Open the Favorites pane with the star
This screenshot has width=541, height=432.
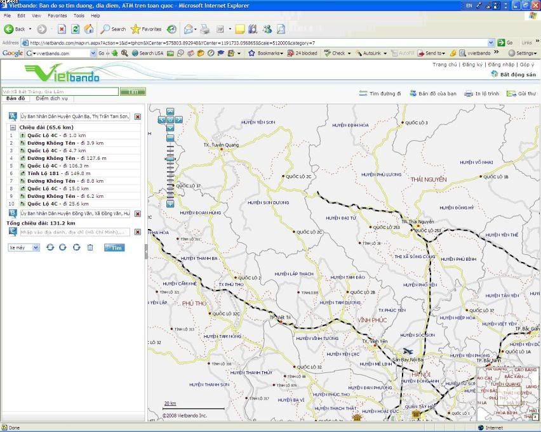[146, 29]
